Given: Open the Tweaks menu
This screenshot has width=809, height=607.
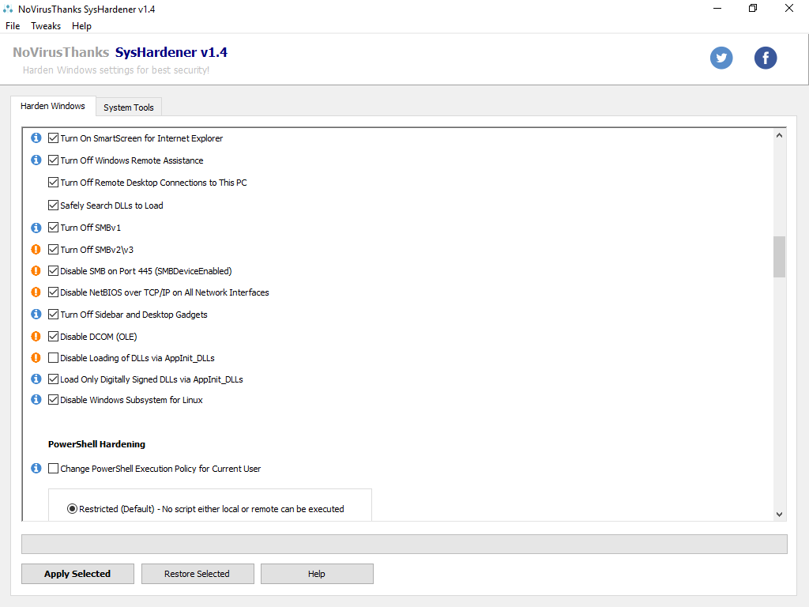Looking at the screenshot, I should pyautogui.click(x=45, y=26).
